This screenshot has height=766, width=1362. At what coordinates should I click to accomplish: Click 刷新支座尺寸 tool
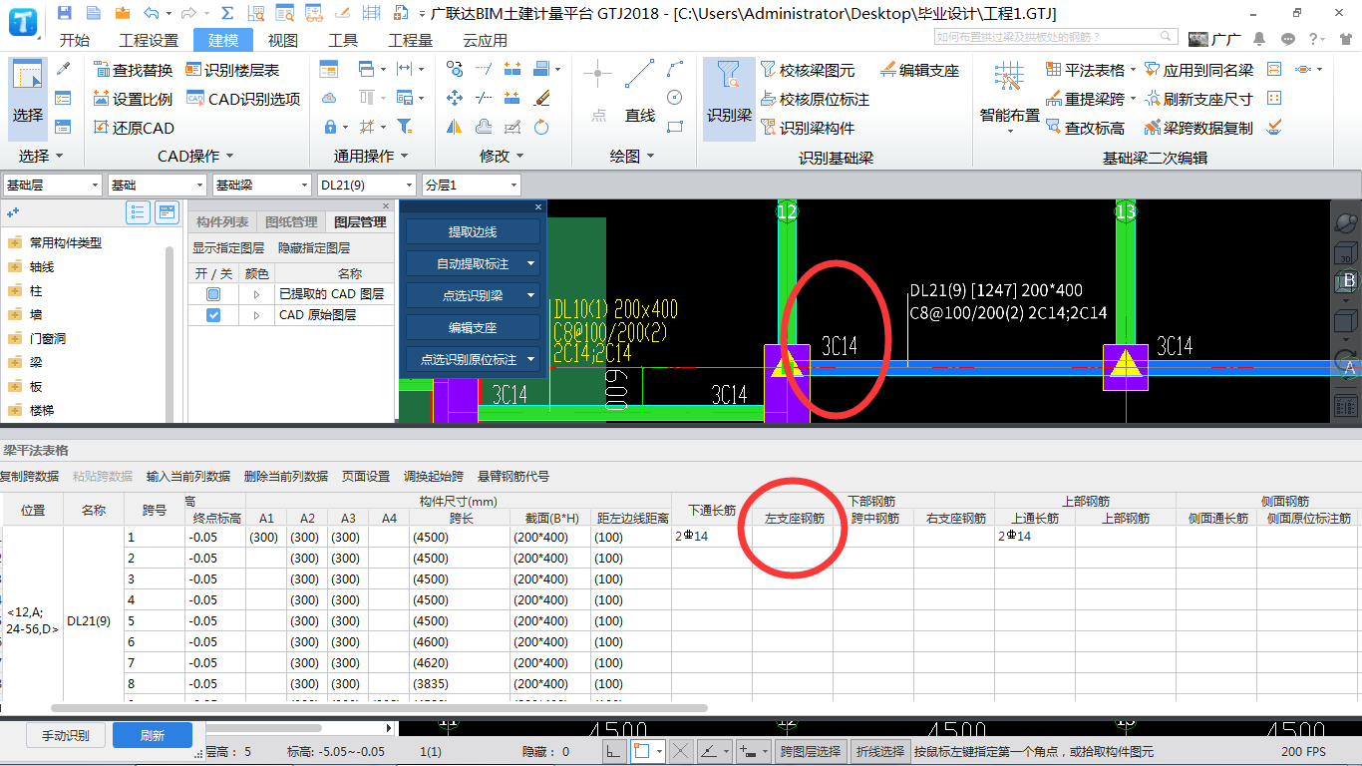point(1198,99)
